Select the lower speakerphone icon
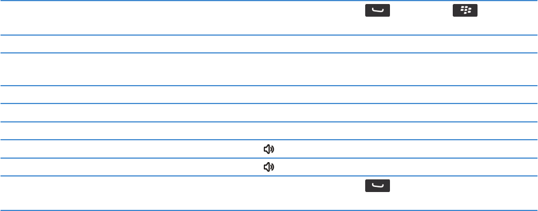Viewport: 538px width, 211px height. (x=268, y=167)
